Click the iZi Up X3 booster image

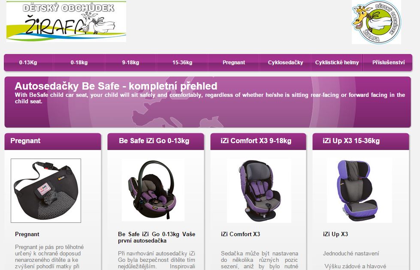[359, 191]
